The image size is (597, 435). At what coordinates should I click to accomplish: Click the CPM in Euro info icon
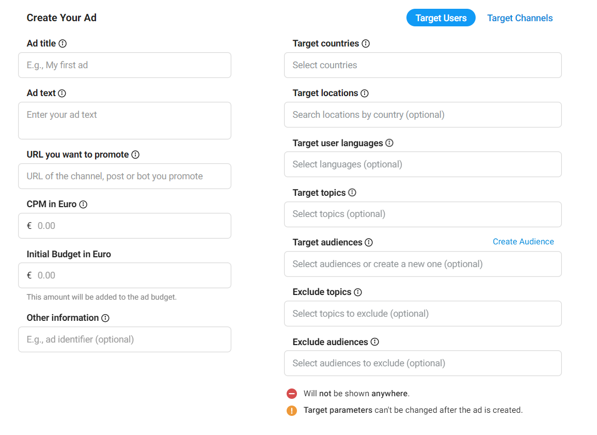click(x=83, y=205)
